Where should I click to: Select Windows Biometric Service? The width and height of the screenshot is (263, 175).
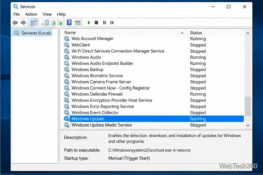click(97, 76)
